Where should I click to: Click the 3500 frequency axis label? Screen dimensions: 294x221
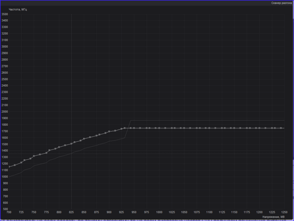tap(5, 14)
